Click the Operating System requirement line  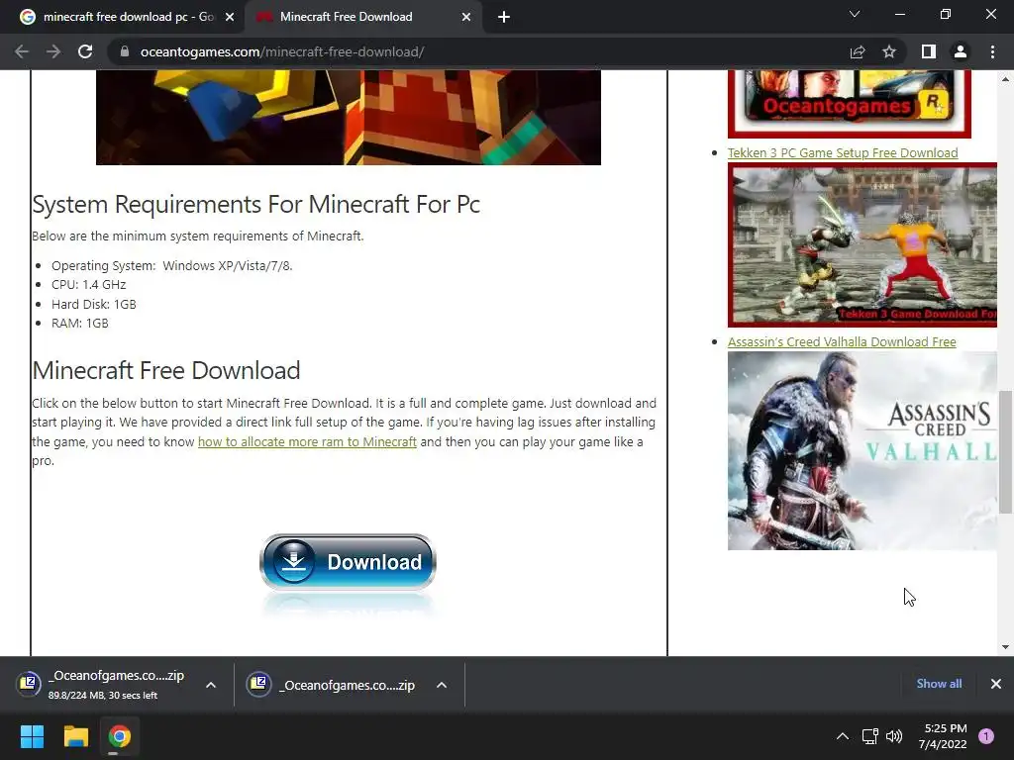coord(172,265)
